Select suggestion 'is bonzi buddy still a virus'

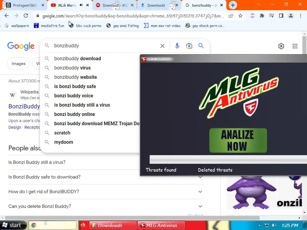pos(90,105)
